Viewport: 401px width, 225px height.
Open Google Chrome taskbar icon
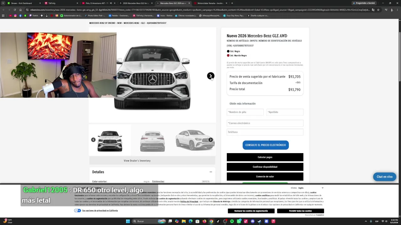(x=211, y=221)
